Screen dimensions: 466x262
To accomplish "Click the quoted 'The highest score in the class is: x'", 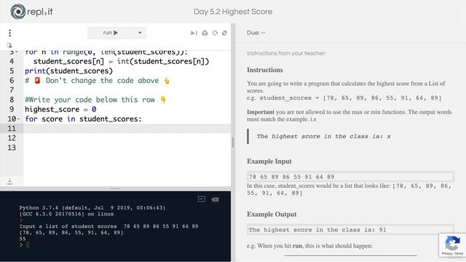I will point(323,136).
